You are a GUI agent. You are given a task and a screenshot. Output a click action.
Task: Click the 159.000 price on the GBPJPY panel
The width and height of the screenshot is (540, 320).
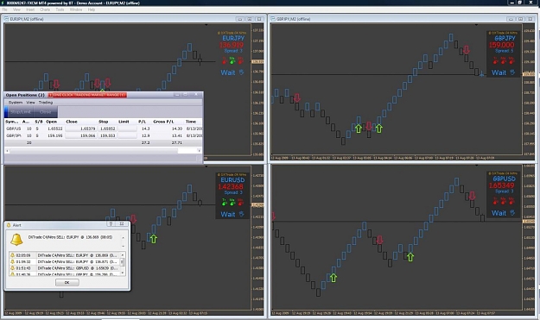pyautogui.click(x=502, y=45)
